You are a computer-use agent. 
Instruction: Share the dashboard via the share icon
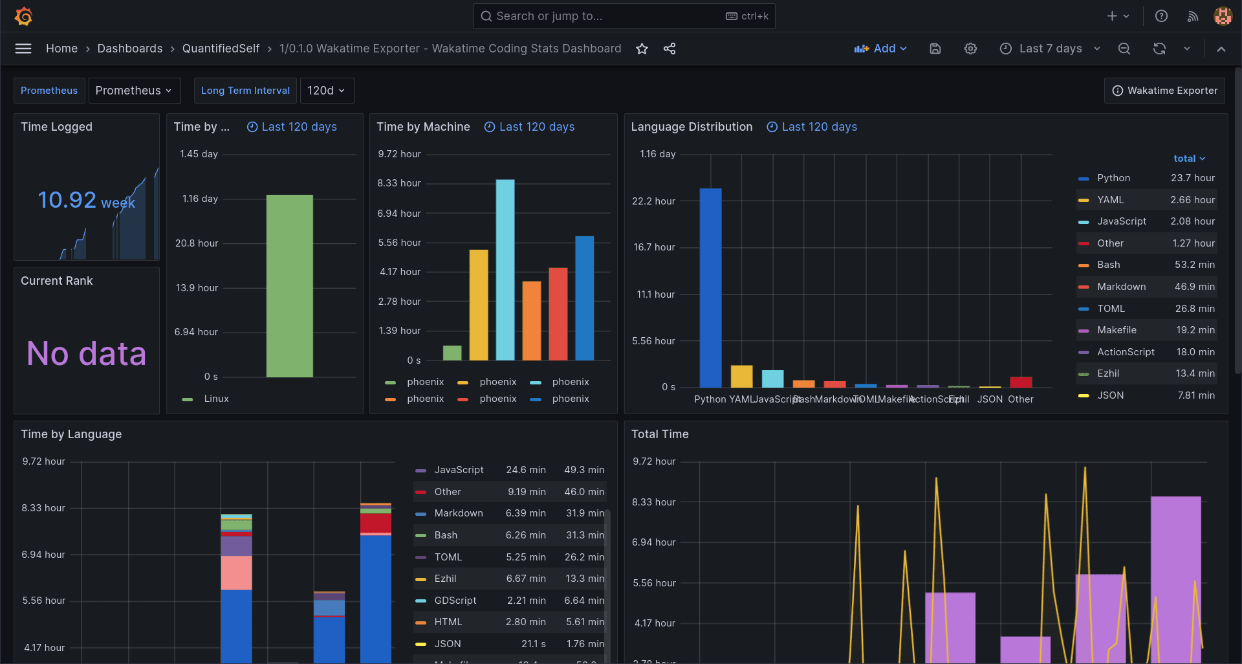[x=670, y=49]
